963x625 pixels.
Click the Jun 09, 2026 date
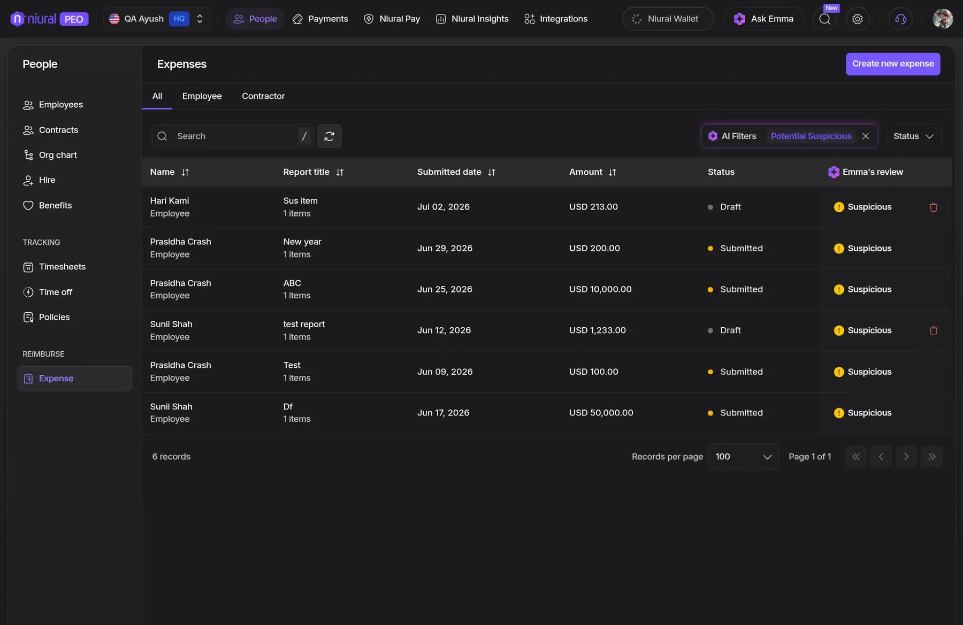tap(445, 372)
